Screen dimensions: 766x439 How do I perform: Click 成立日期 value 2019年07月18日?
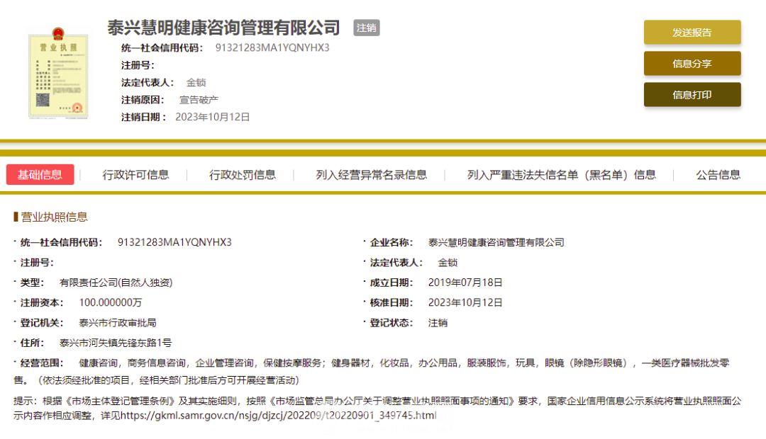pyautogui.click(x=465, y=283)
